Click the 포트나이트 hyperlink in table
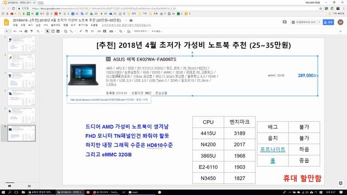Viewport: 347px width, 195px height. [273, 149]
